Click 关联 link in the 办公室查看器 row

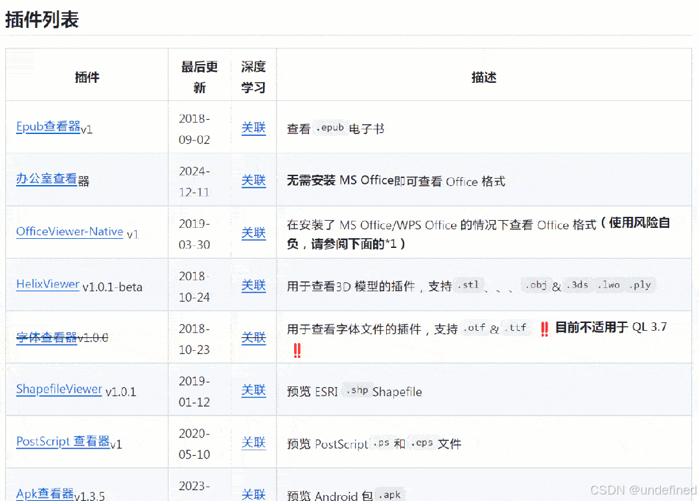pos(253,181)
